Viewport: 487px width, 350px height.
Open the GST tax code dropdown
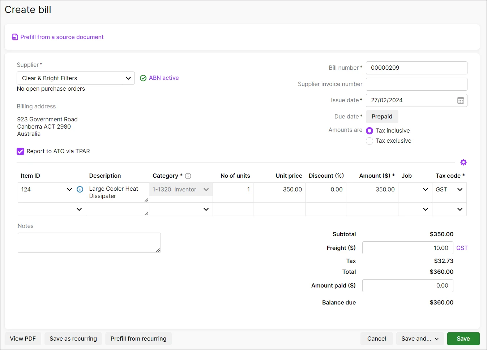tap(460, 189)
